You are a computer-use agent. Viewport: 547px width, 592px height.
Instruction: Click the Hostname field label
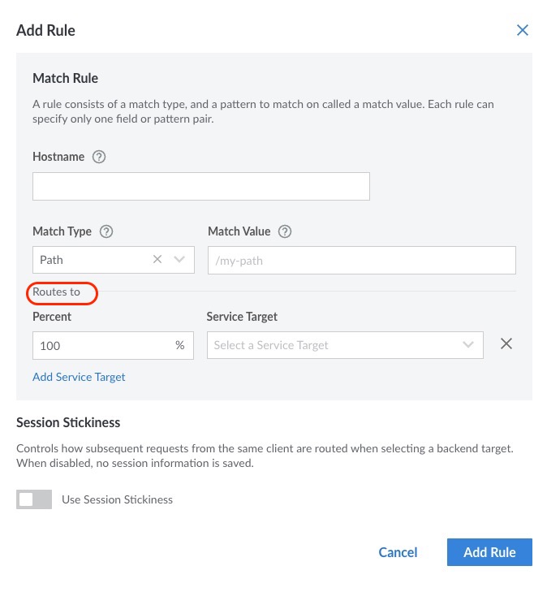(58, 157)
